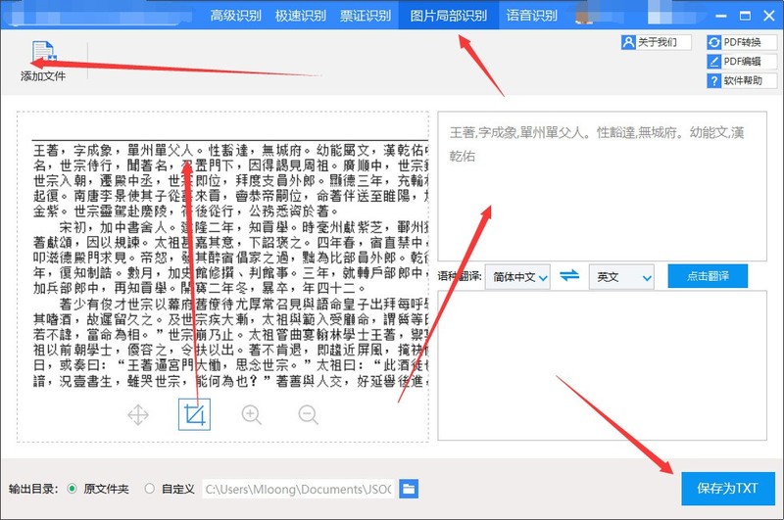Click the scanned document image preview
Viewport: 784px width, 520px height.
pos(230,263)
